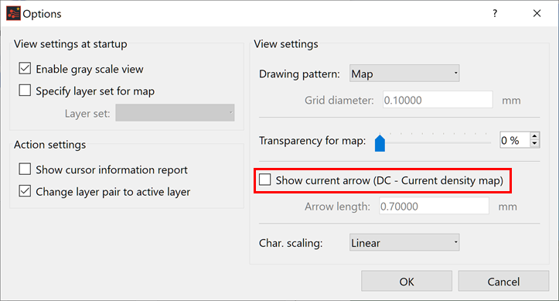Viewport: 559px width, 301px height.
Task: Uncheck Enable gray scale view
Action: tap(25, 68)
